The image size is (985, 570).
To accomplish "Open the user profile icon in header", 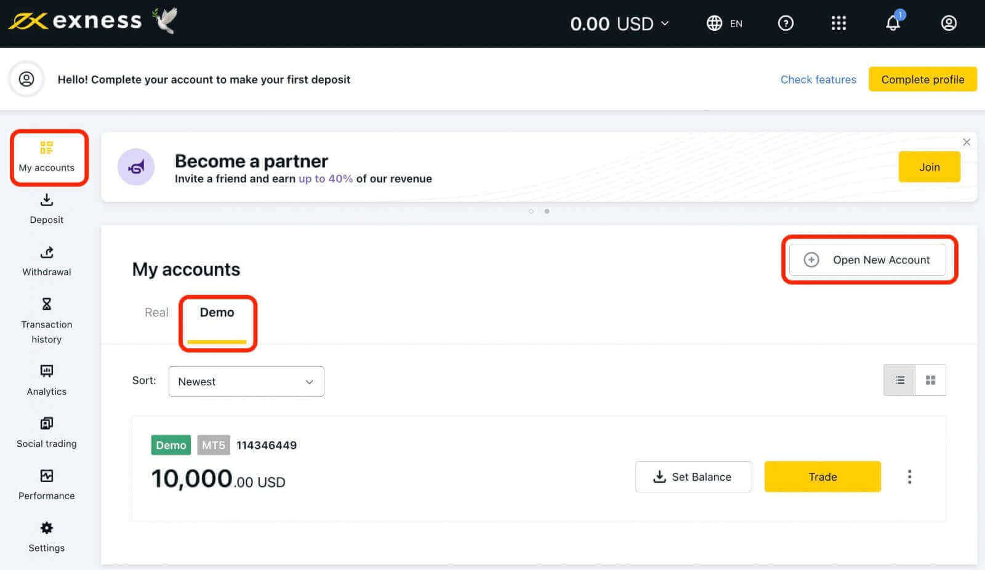I will (949, 23).
